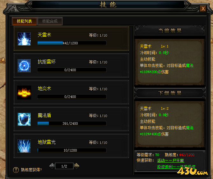The width and height of the screenshot is (213, 179).
Task: Click the 熟练度获得 exclamation help icon
Action: (x=16, y=170)
